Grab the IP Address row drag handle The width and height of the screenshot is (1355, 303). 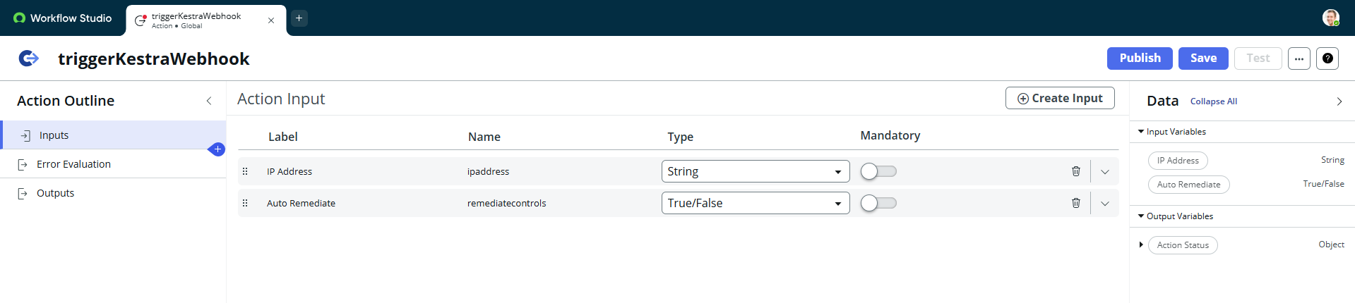[x=245, y=171]
